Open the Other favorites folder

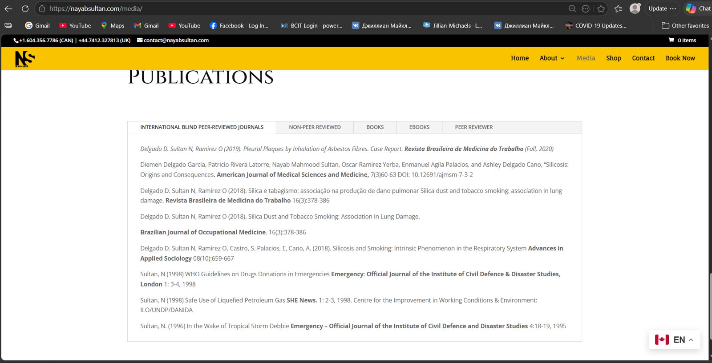click(x=685, y=25)
